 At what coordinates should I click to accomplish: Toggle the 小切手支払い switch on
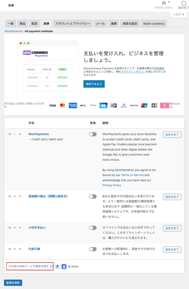point(93,228)
